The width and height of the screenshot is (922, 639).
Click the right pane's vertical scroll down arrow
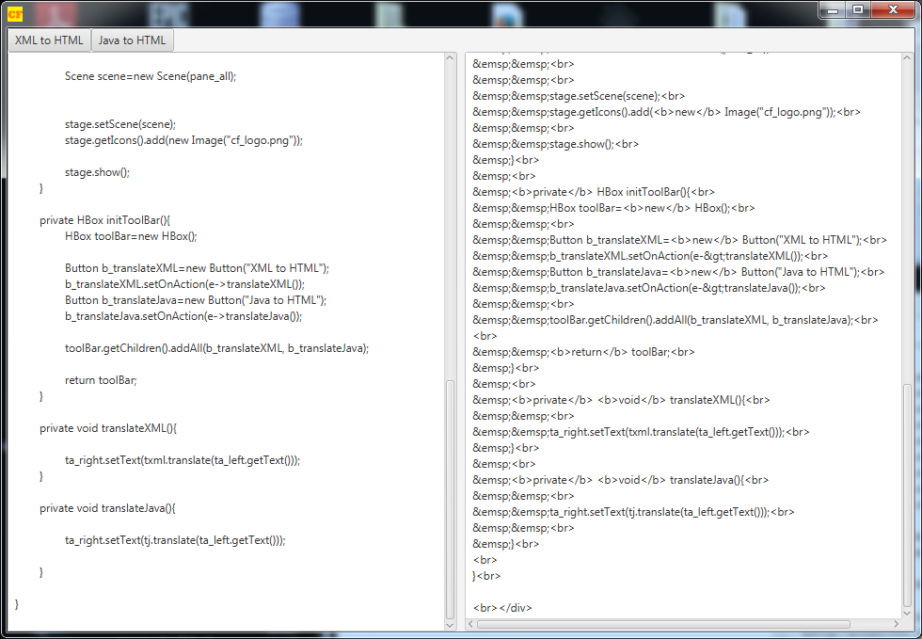coord(907,610)
